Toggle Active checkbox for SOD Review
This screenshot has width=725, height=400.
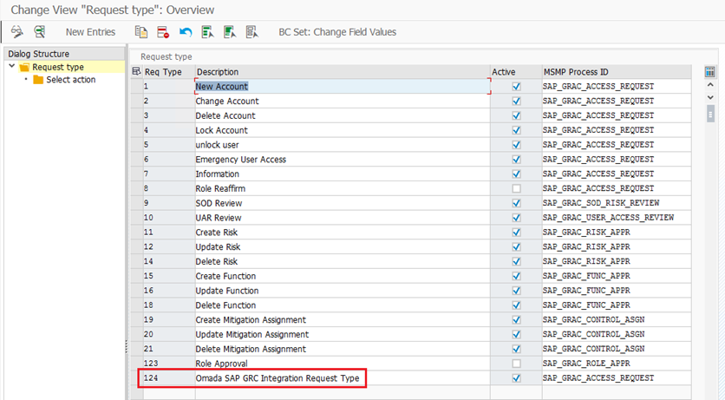coord(517,203)
